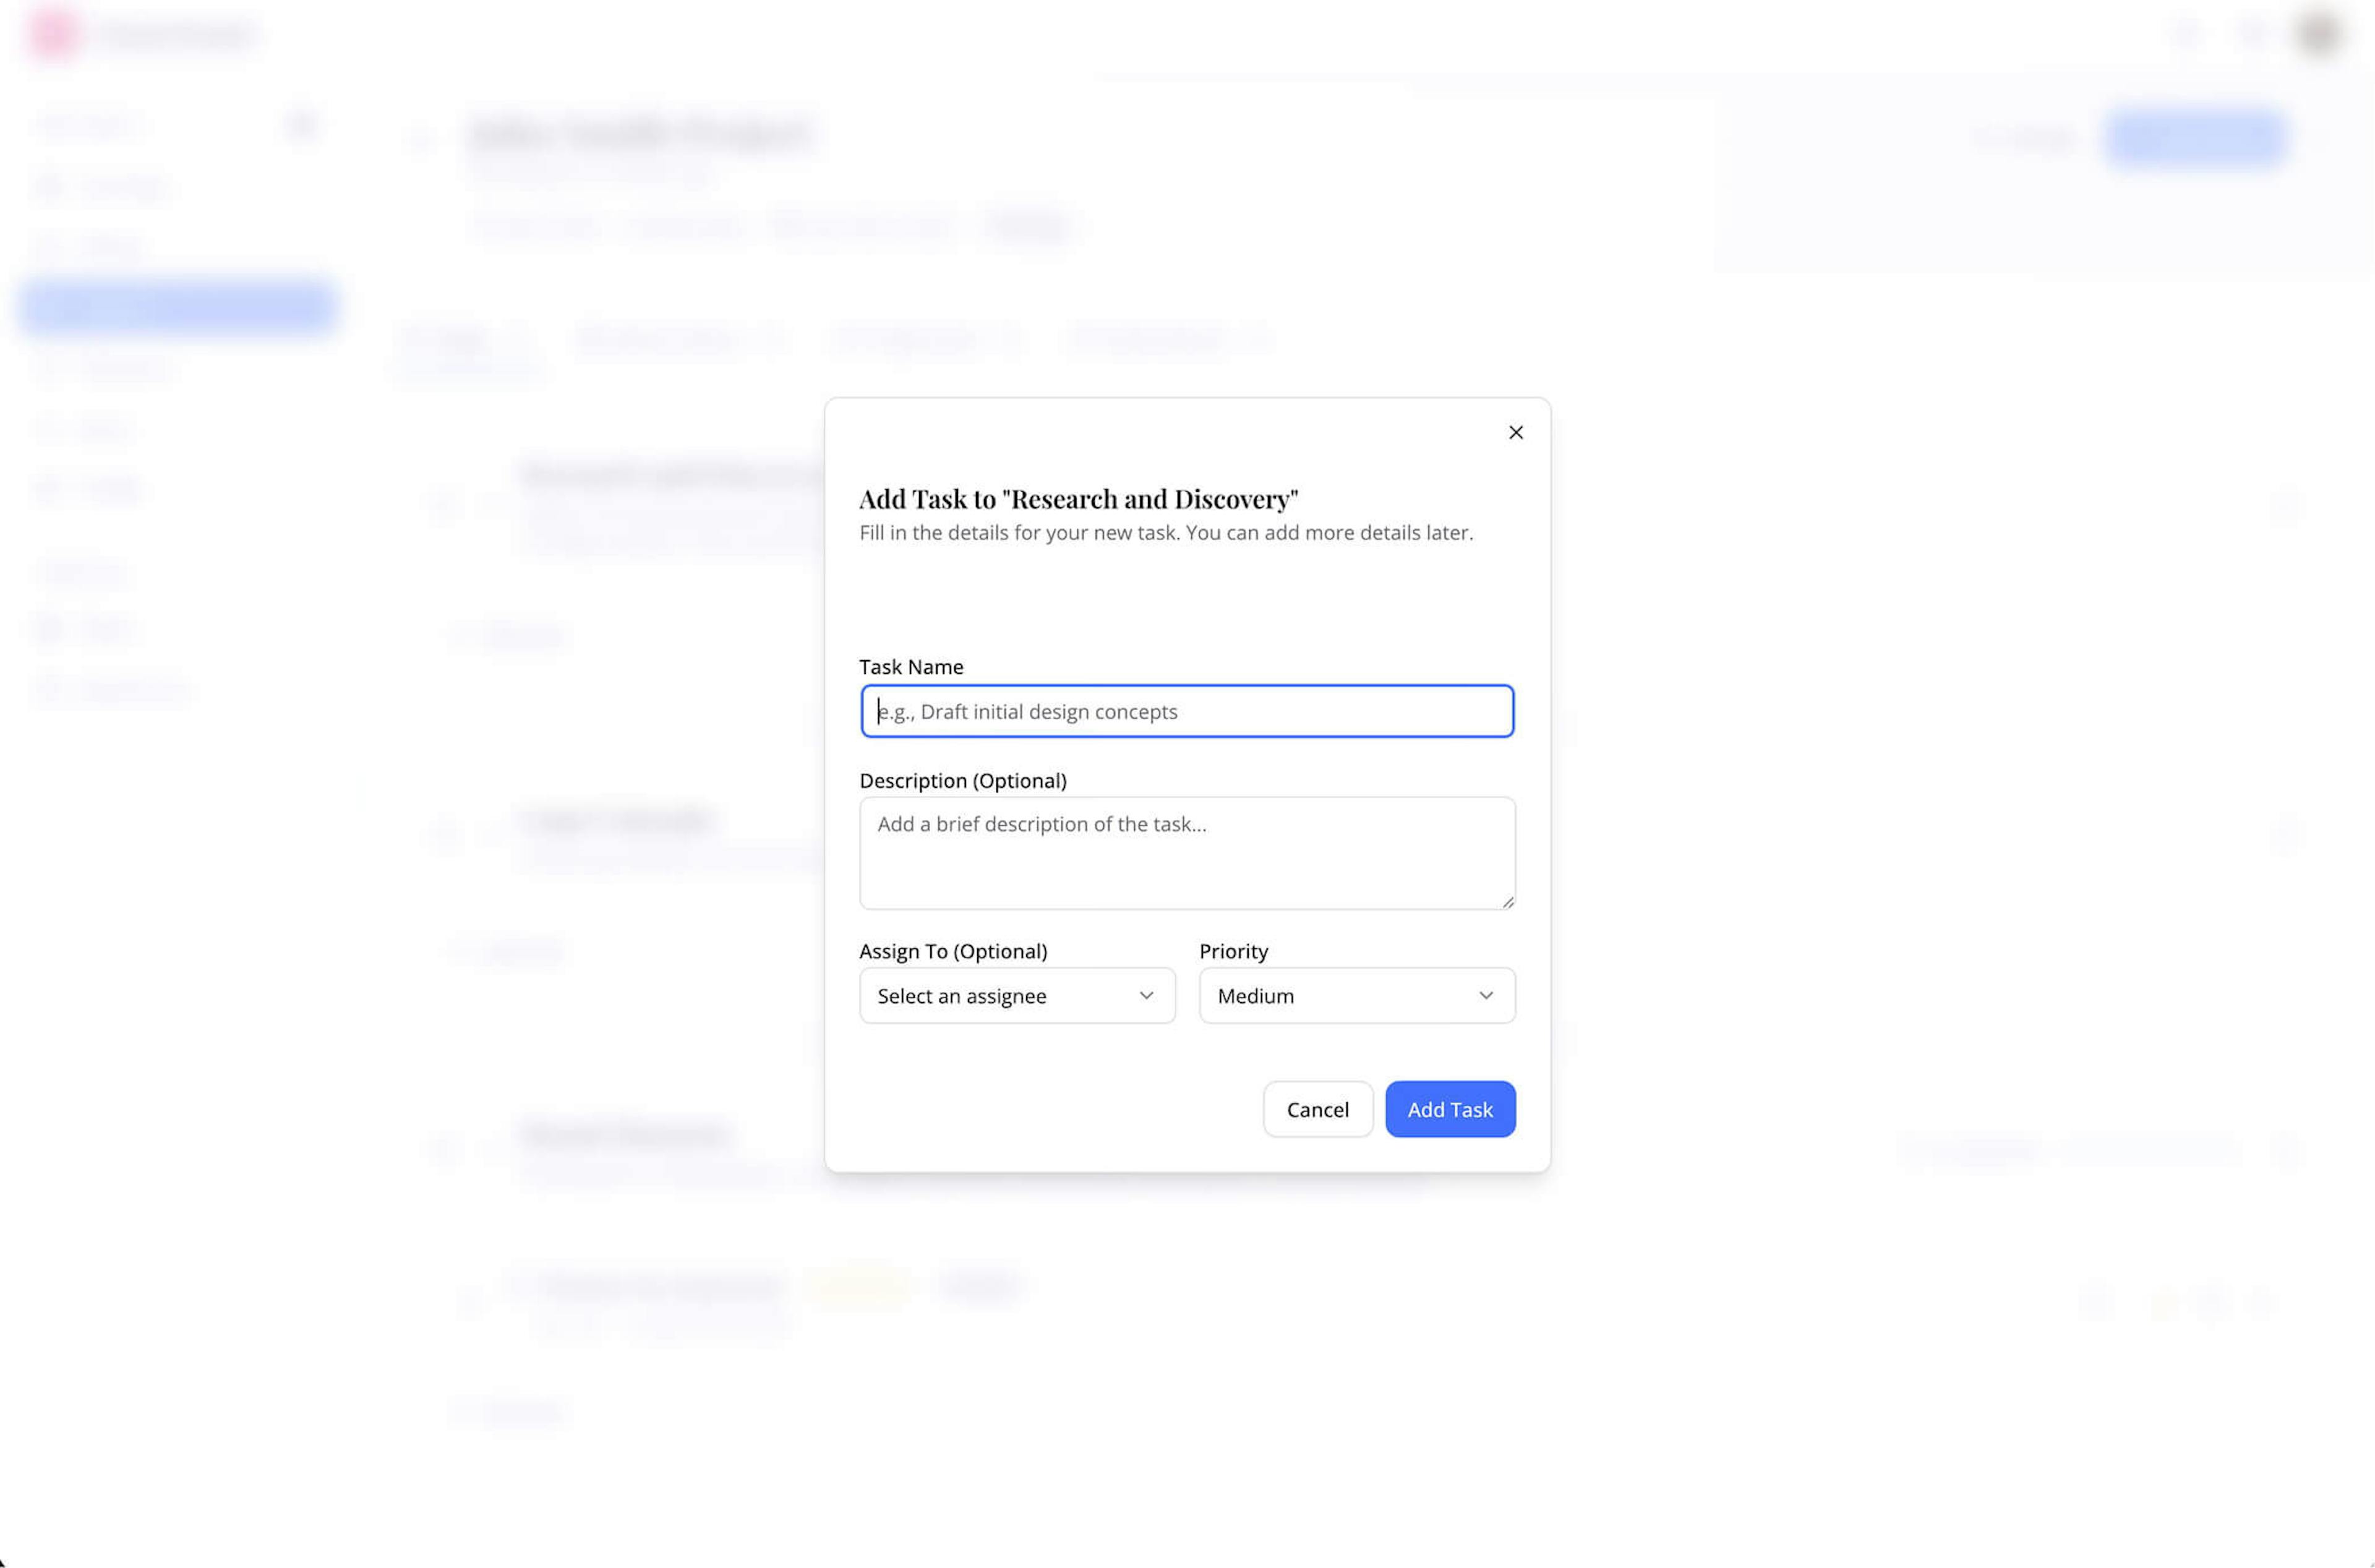Image resolution: width=2375 pixels, height=1568 pixels.
Task: Click the chevron inside Select an assignee box
Action: (x=1146, y=995)
